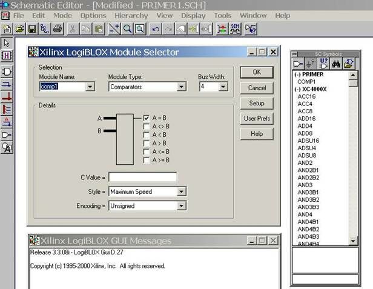Viewport: 373px width, 289px height.
Task: Select the draw wire tool
Action: pyautogui.click(x=7, y=84)
